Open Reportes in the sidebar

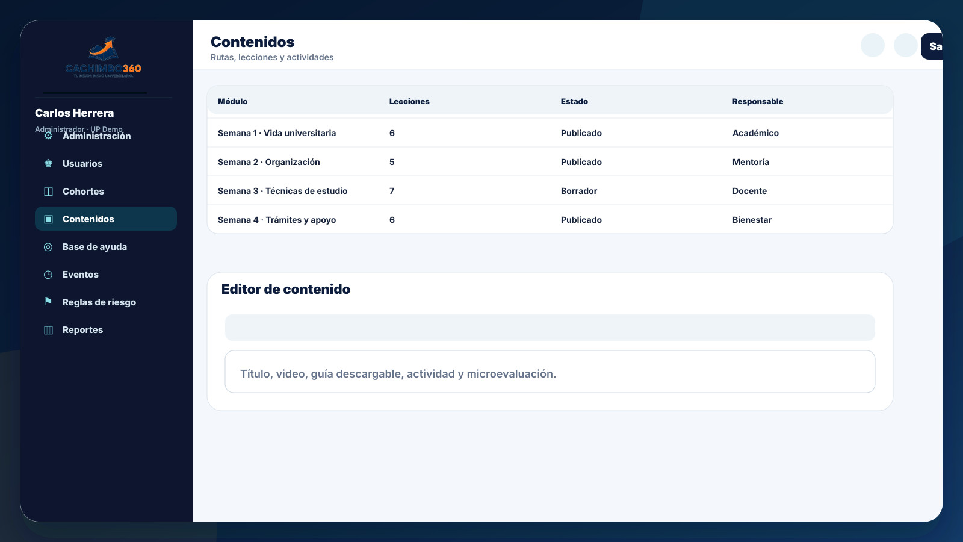pyautogui.click(x=106, y=329)
